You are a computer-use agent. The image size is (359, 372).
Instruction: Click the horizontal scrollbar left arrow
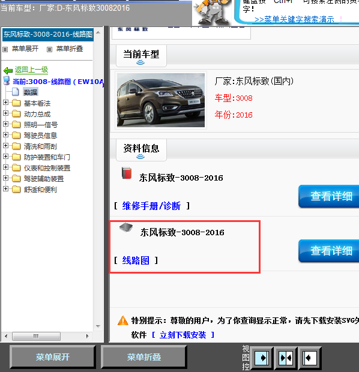(6, 336)
